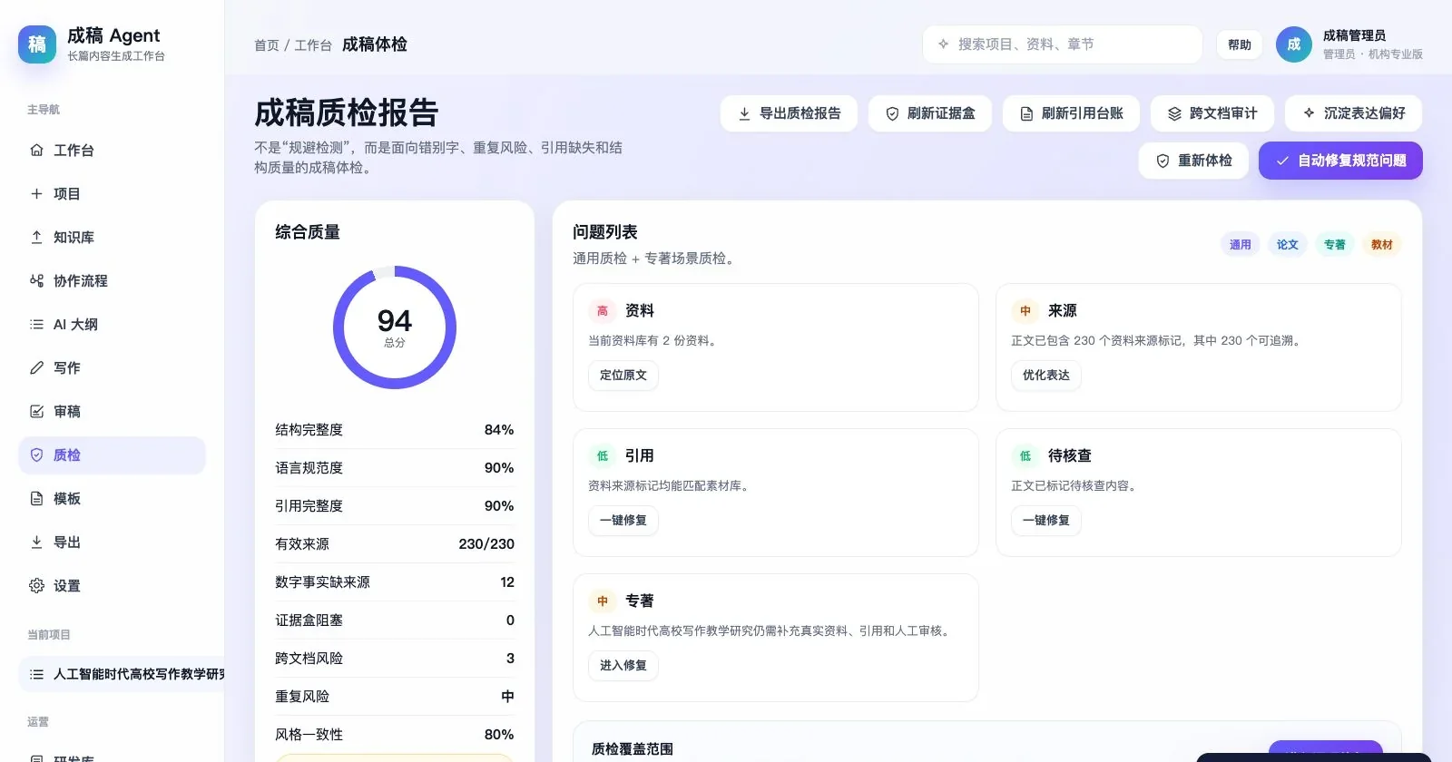Filter issues by the 通用 tag
Screen dimensions: 1452x762
pos(1240,244)
